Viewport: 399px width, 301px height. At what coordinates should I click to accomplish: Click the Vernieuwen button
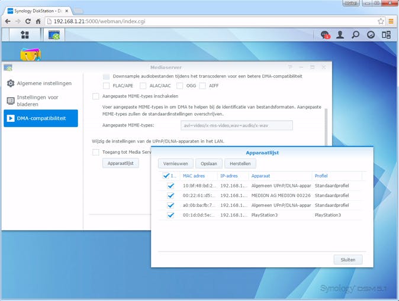(176, 164)
